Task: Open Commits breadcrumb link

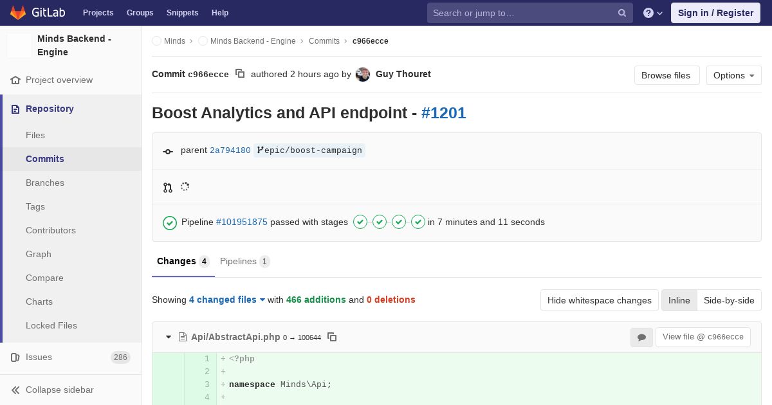Action: coord(324,41)
